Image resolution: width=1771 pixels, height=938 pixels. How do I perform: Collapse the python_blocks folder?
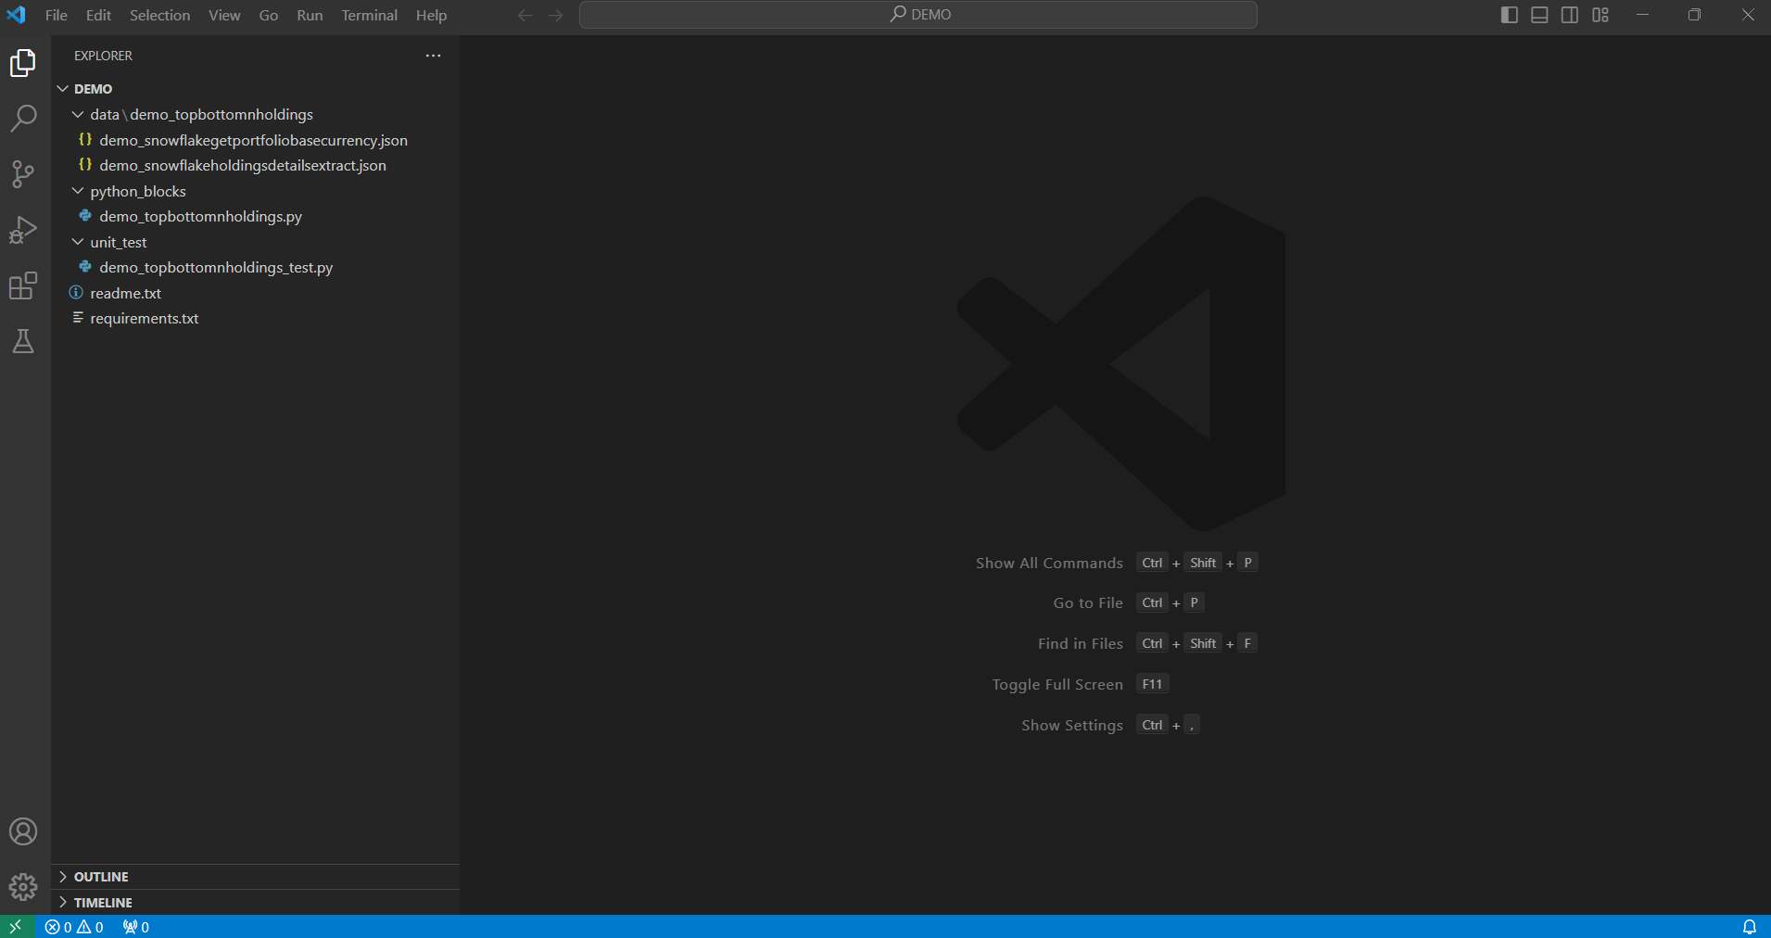point(255,191)
